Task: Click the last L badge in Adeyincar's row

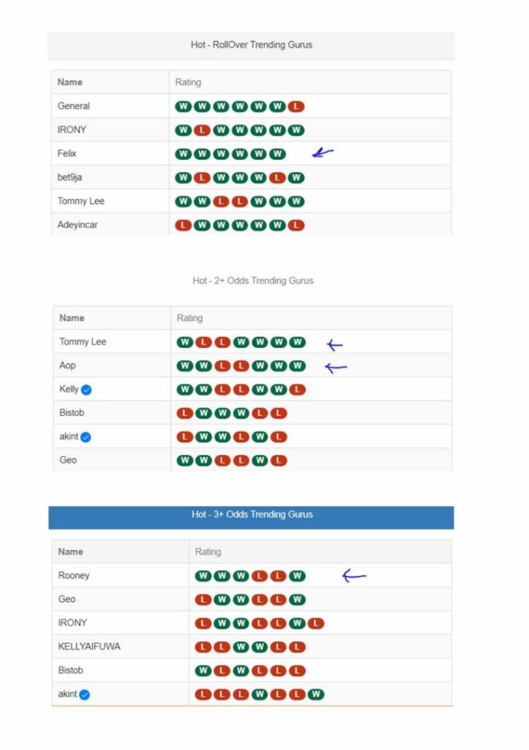Action: tap(296, 225)
